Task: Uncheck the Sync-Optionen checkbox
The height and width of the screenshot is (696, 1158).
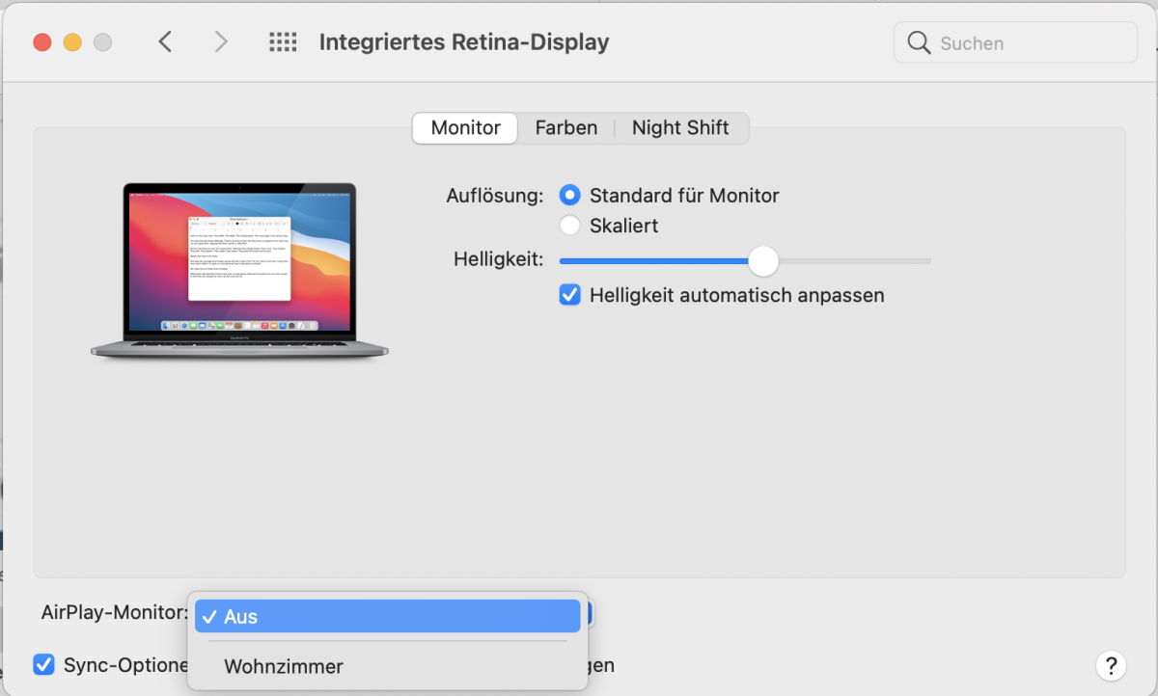Action: [x=43, y=665]
